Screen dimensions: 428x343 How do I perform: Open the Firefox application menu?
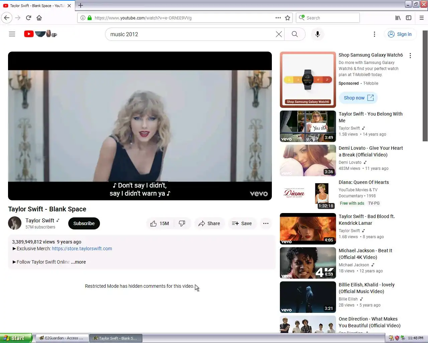coord(422,18)
